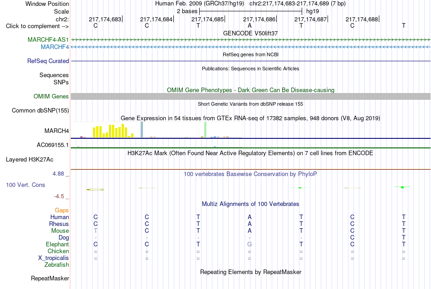Select the Mouse alignment row label
The image size is (431, 289).
60,231
